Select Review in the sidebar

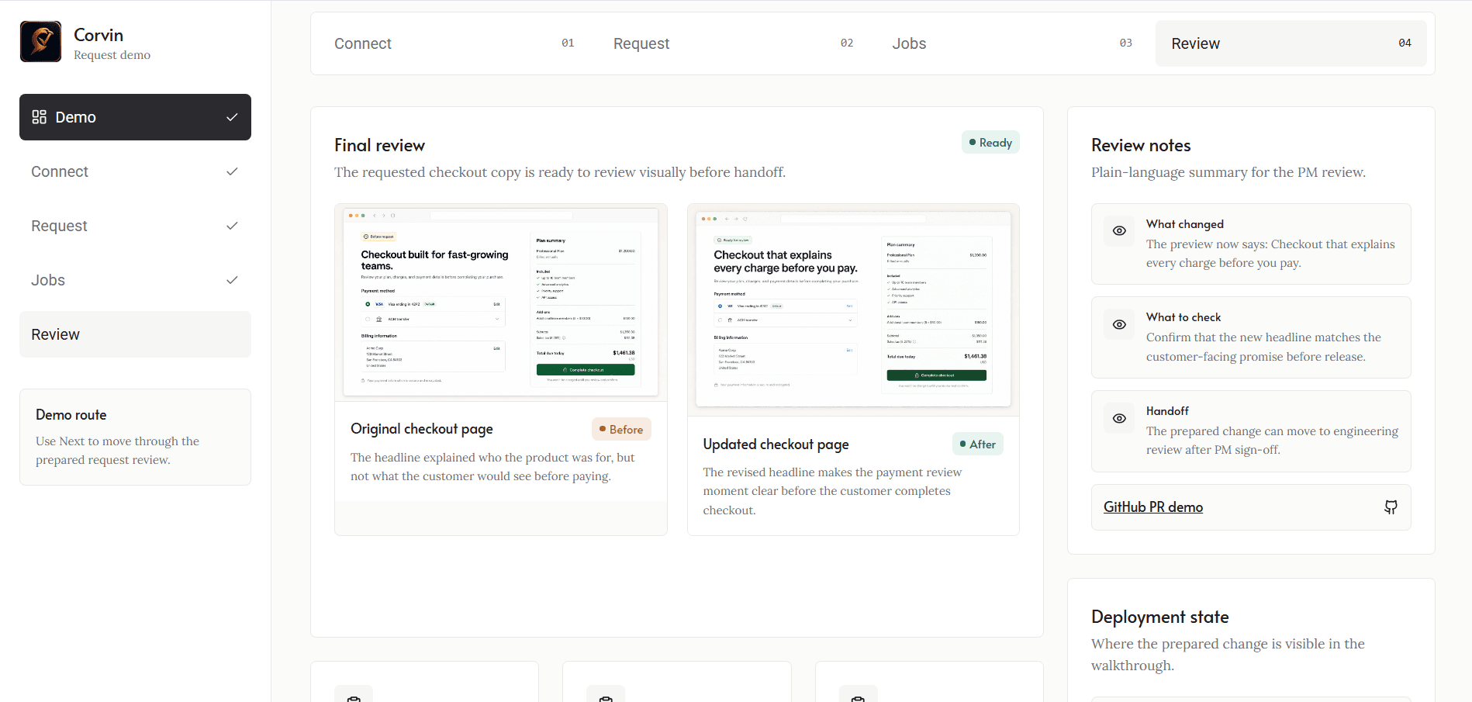click(x=135, y=334)
